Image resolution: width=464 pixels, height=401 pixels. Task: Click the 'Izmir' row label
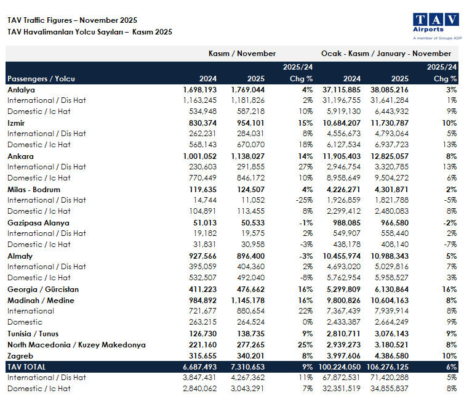(x=16, y=123)
